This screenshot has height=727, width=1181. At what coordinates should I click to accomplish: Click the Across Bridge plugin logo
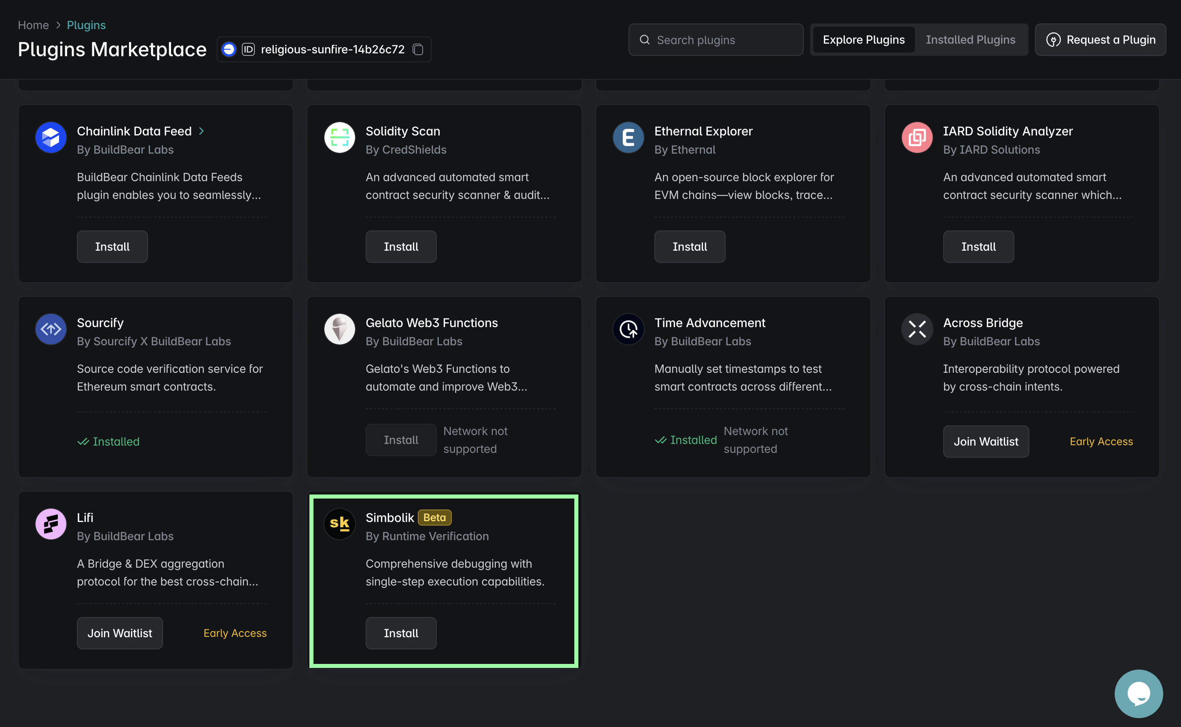917,330
